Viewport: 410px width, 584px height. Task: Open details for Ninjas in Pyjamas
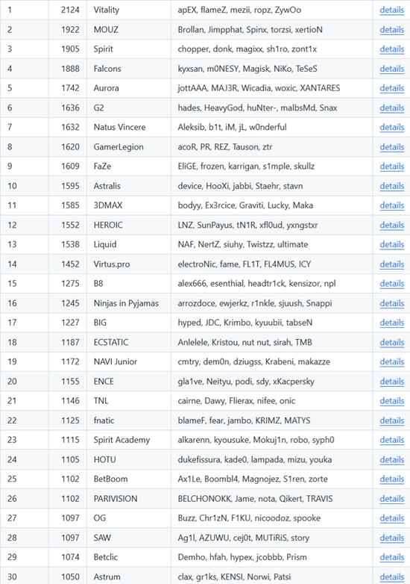[x=392, y=303]
